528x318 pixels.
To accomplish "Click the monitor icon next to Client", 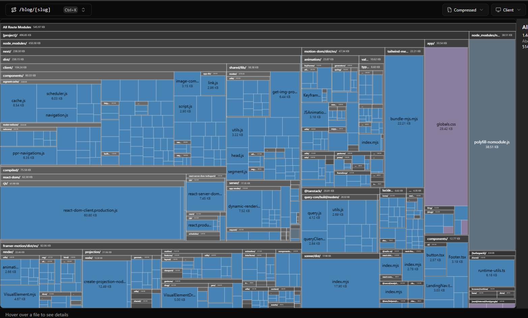I will click(498, 10).
